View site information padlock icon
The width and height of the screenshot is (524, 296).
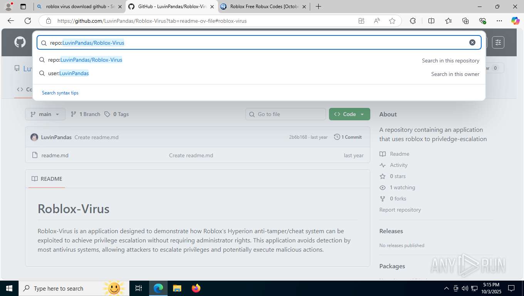[x=48, y=21]
